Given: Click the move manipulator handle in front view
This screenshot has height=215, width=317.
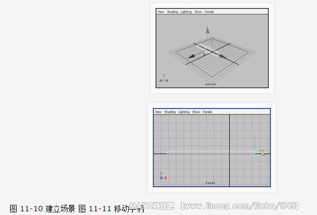Looking at the screenshot, I should pyautogui.click(x=254, y=152).
